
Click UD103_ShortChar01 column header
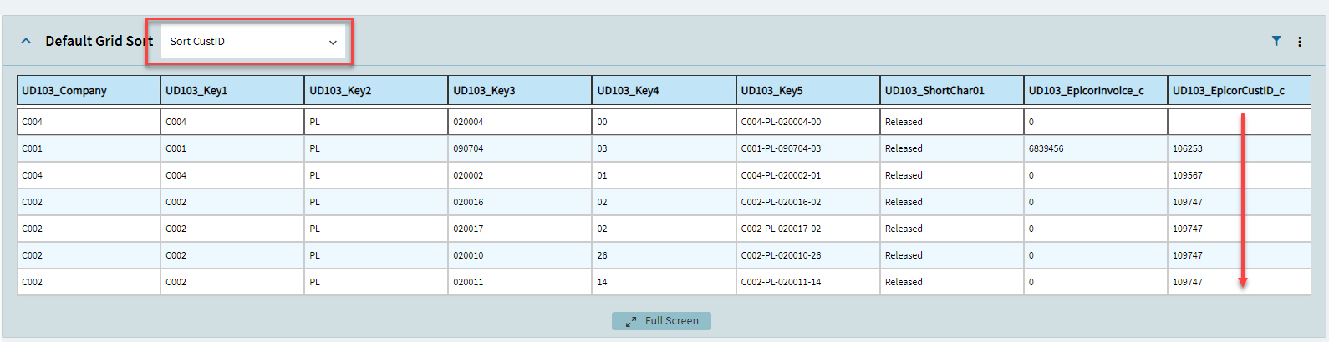point(952,90)
